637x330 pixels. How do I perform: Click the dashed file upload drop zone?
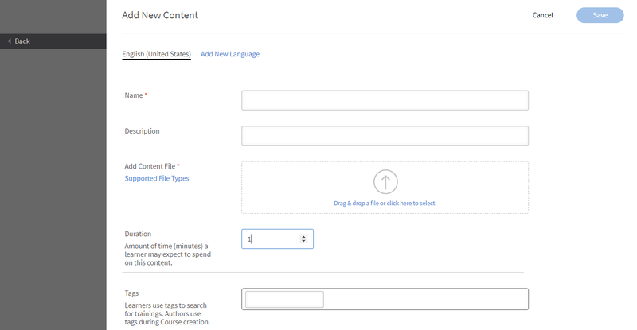(x=385, y=187)
